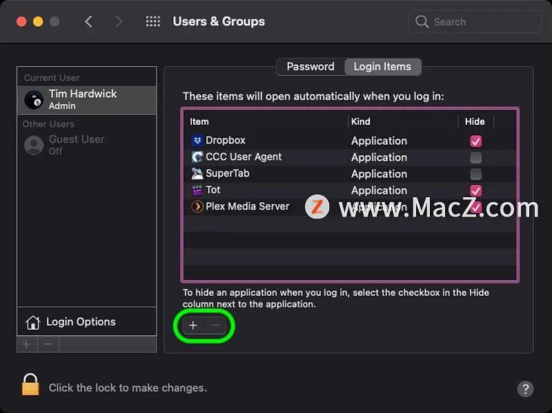Select the Plex Media Server row name
This screenshot has height=413, width=552.
coord(248,207)
